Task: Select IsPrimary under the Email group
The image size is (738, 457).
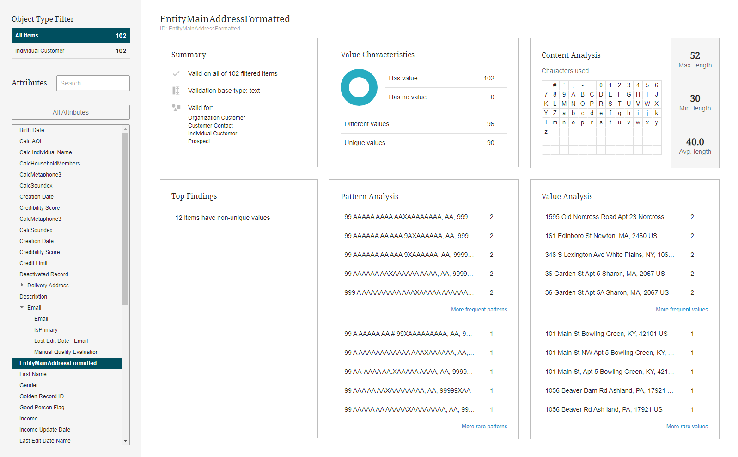Action: (x=46, y=330)
